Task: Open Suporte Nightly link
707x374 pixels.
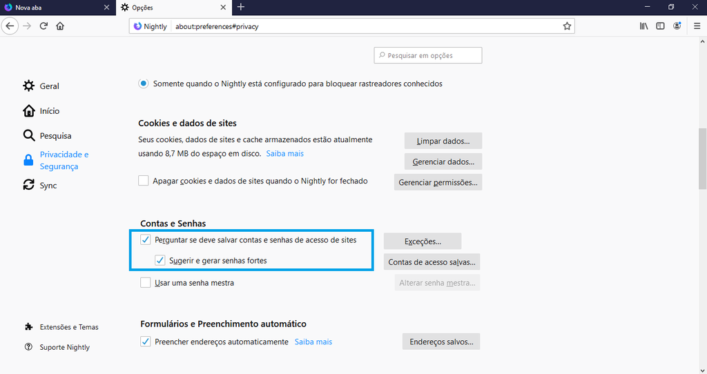Action: 64,347
